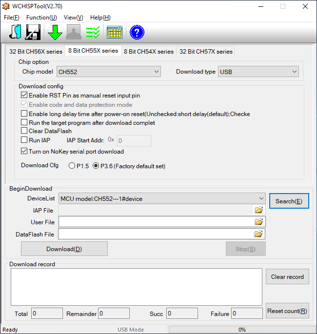Click inside the Download record log box
The width and height of the screenshot is (317, 334).
coord(137,287)
